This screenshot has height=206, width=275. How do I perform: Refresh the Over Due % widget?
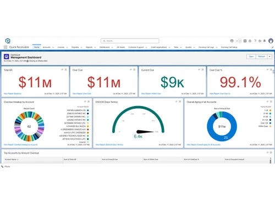268,70
